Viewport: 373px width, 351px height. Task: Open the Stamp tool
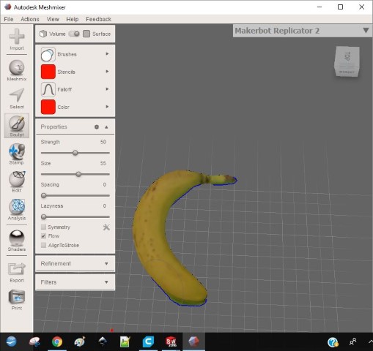coord(17,154)
